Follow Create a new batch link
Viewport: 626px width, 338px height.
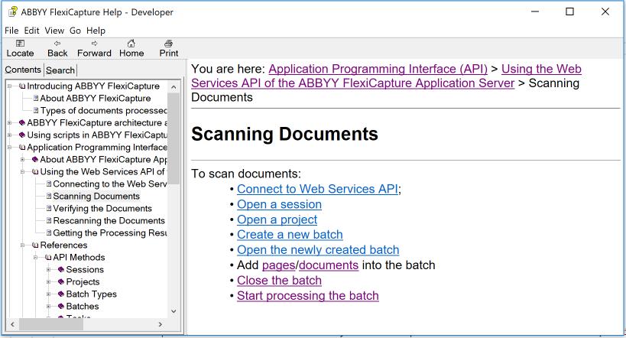[x=290, y=235]
